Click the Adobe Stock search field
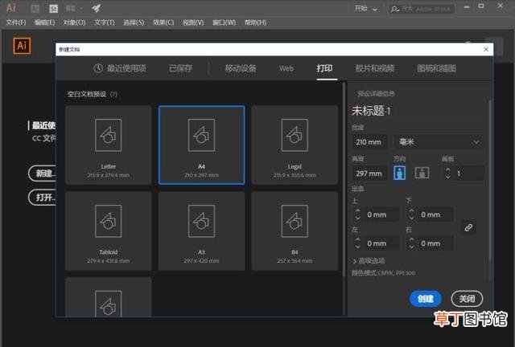This screenshot has height=347, width=515. (x=422, y=9)
